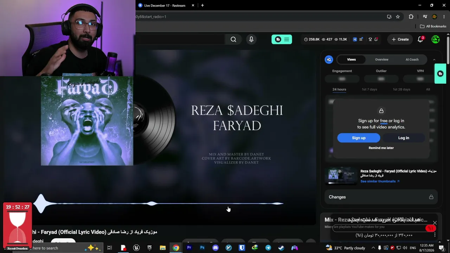This screenshot has height=253, width=450.
Task: Bookmark this page with the star icon
Action: 398,17
